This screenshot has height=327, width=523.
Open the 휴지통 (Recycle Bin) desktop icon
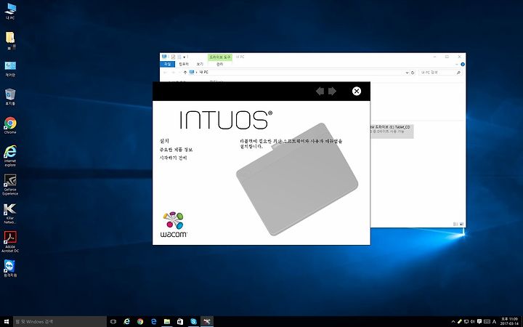coord(10,97)
